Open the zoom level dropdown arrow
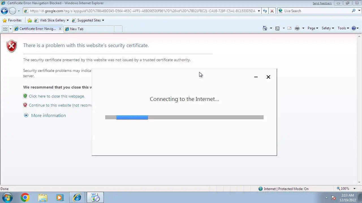This screenshot has width=362, height=203. point(354,189)
